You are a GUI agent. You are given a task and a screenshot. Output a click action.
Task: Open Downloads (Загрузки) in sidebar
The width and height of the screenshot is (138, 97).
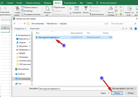point(21,43)
